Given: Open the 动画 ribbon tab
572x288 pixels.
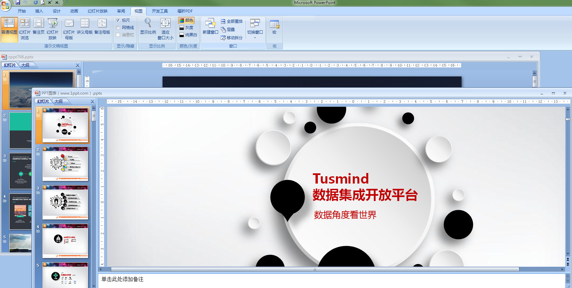Looking at the screenshot, I should pos(74,11).
